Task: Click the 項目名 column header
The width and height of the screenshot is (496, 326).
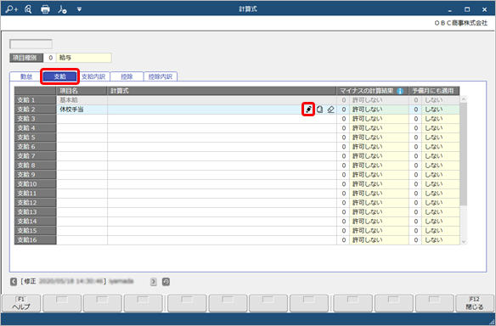Action: 82,91
